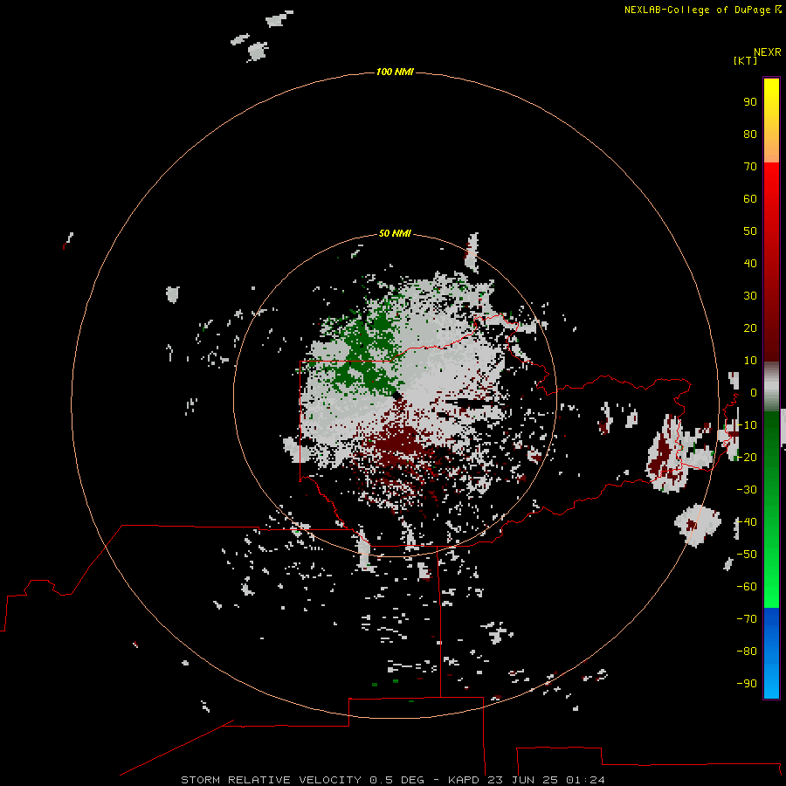
Task: Click the -50 value on the velocity scale
Action: tap(747, 554)
